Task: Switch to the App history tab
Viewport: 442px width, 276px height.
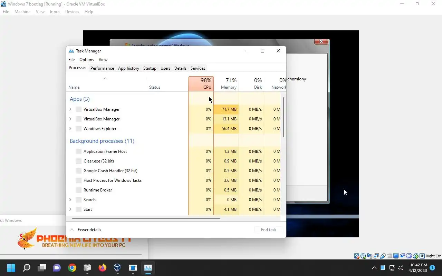Action: 128,68
